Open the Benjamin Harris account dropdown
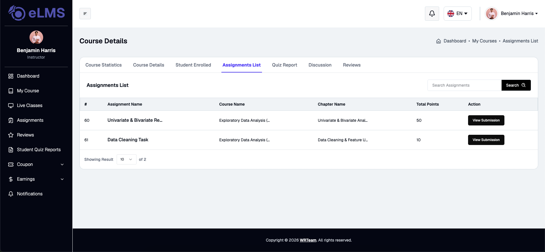545x252 pixels. [519, 14]
